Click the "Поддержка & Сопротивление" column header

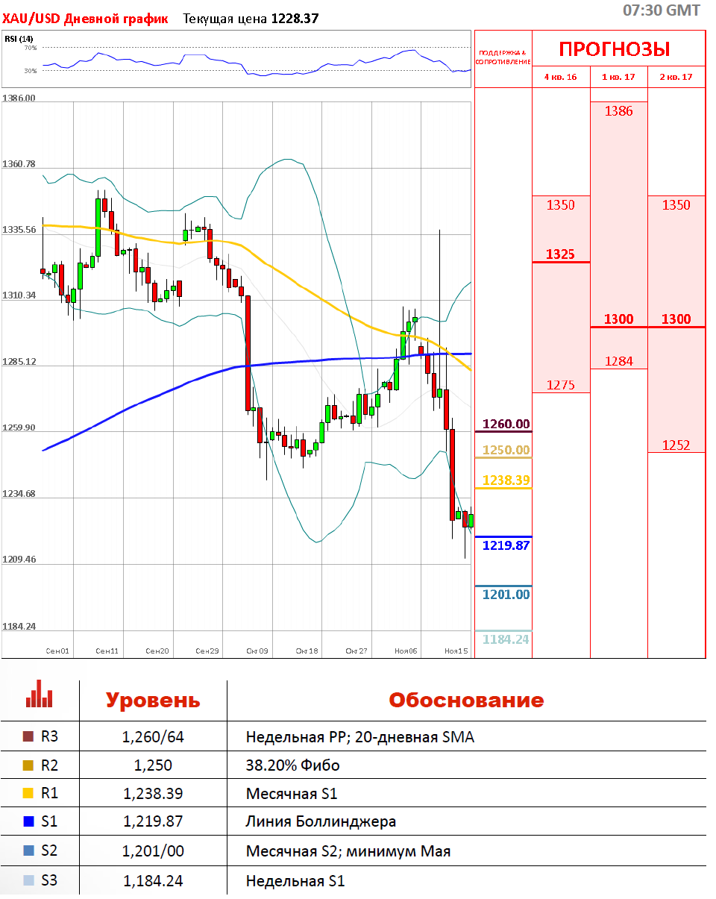click(503, 56)
